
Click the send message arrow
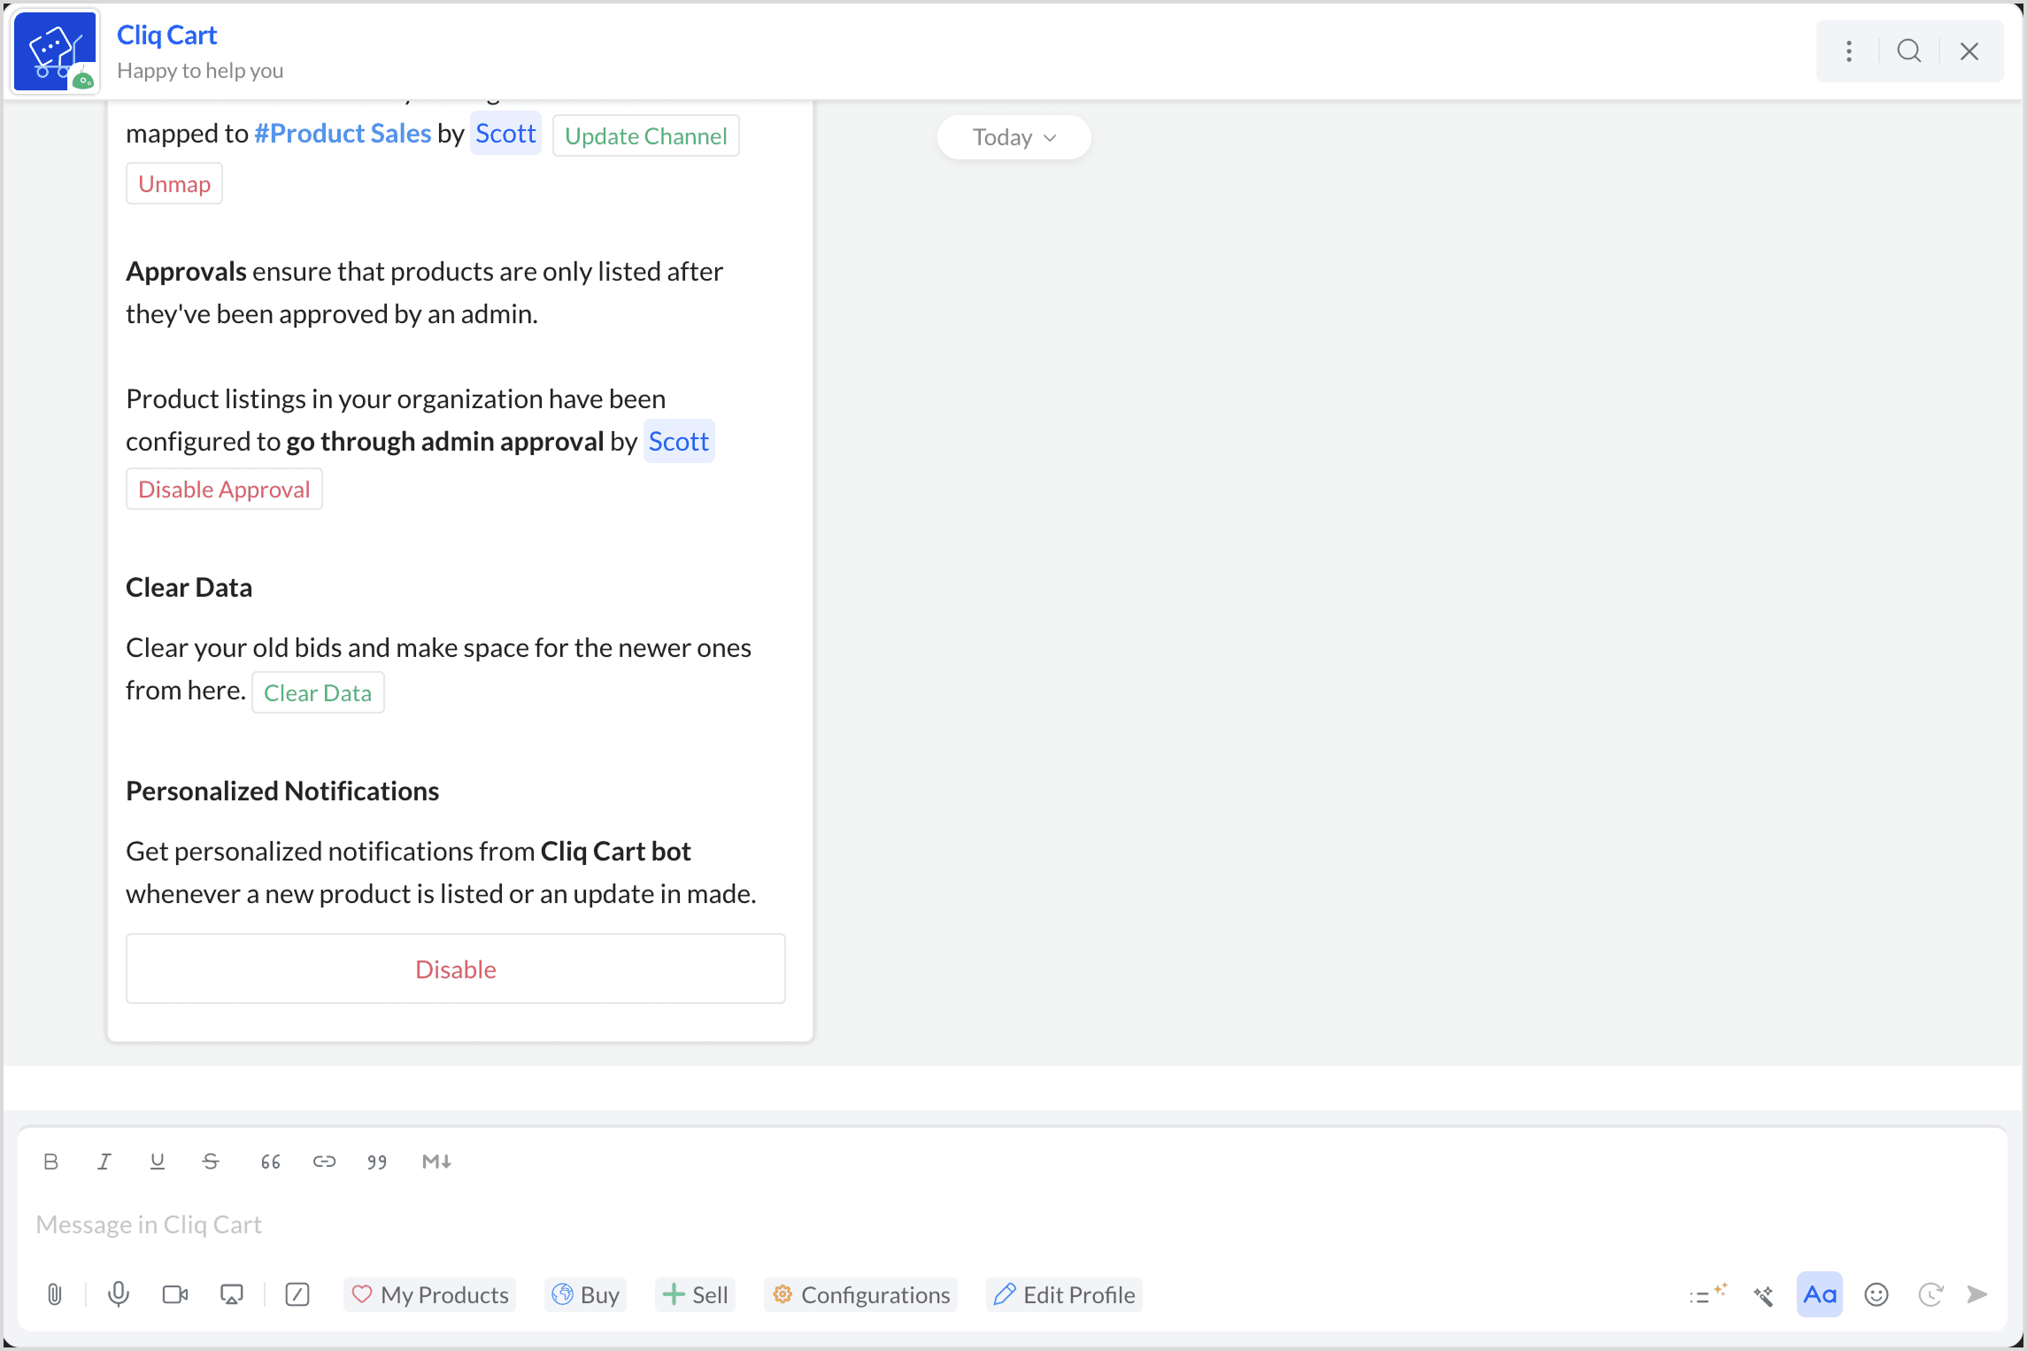(x=1977, y=1294)
